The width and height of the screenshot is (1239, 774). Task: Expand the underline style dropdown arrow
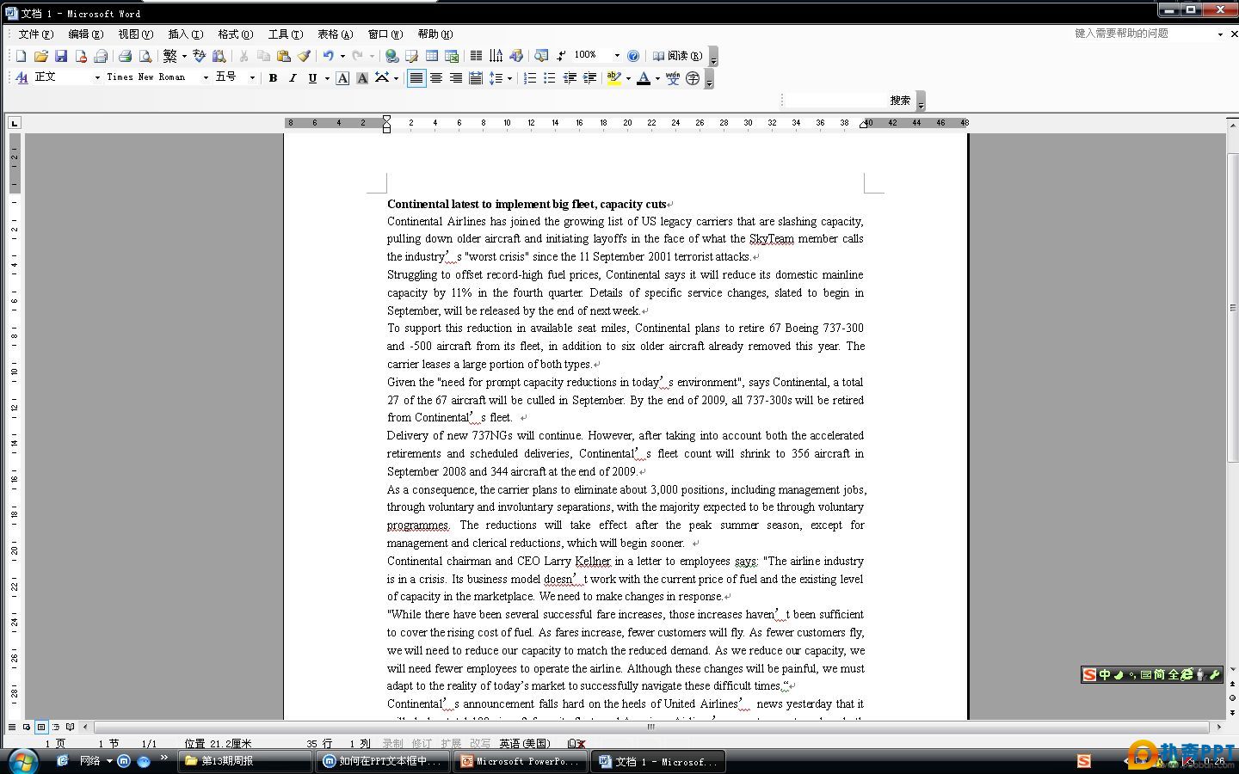327,78
